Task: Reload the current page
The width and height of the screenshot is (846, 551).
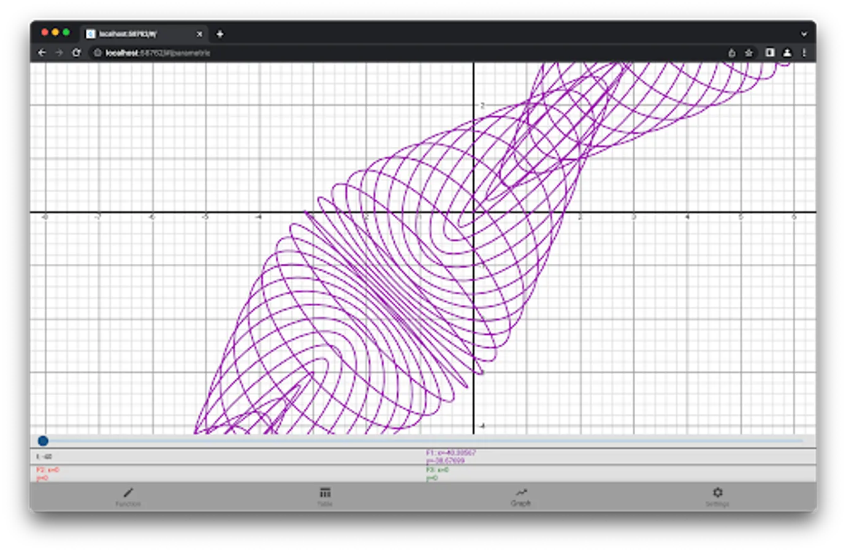Action: 77,53
